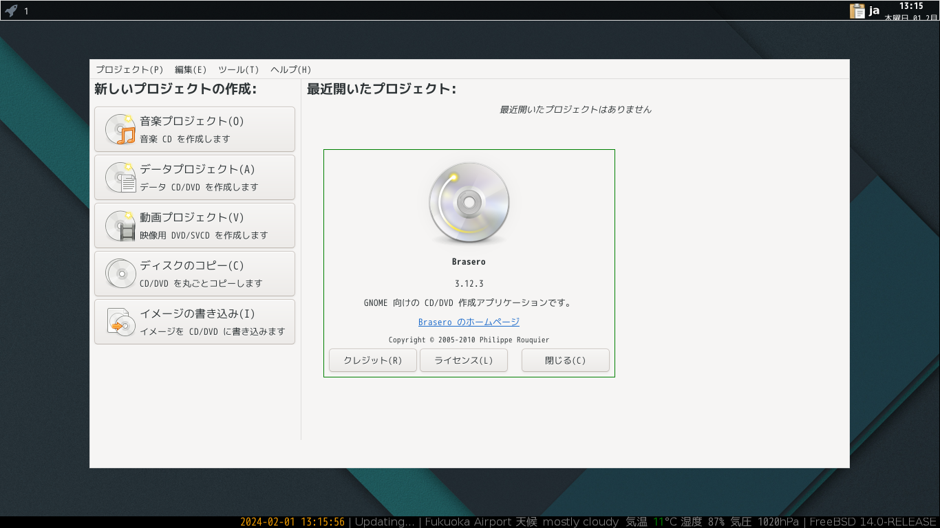Click the Updating... status bar entry

tap(385, 522)
